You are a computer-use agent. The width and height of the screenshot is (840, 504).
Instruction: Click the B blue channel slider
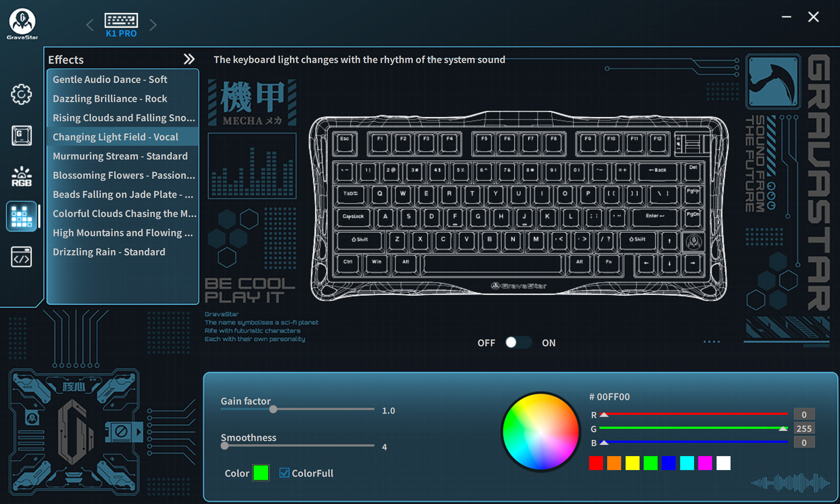pos(693,442)
